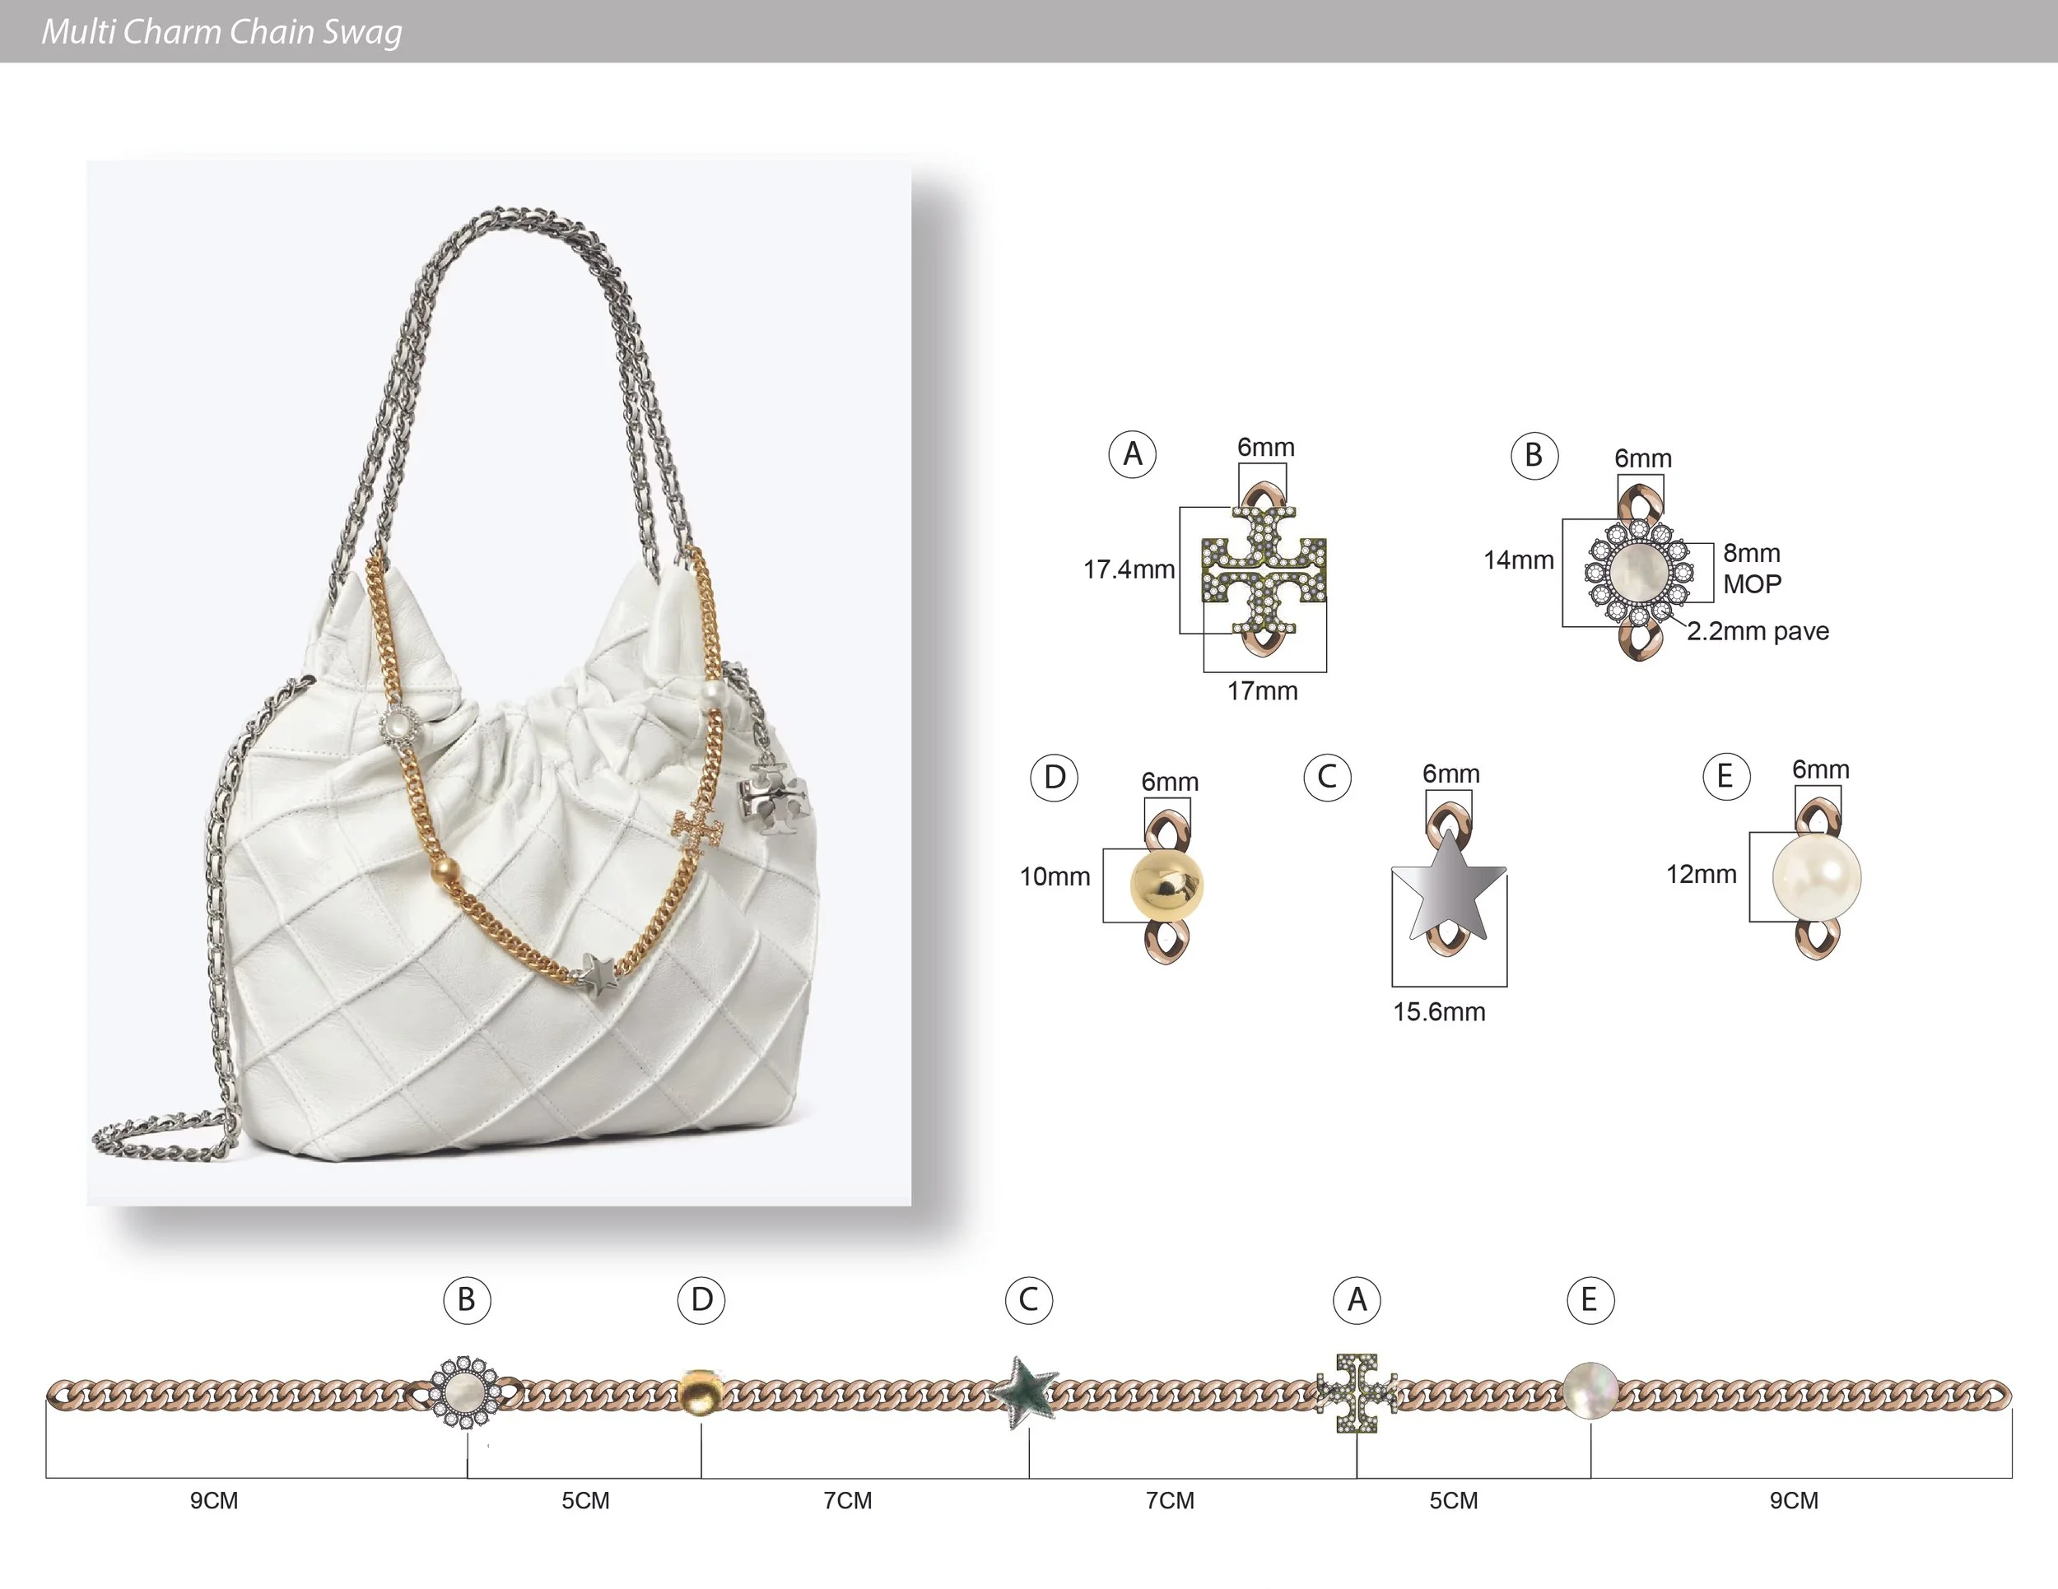2058x1589 pixels.
Task: Select the pave logo cross charm drawing
Action: 1263,571
